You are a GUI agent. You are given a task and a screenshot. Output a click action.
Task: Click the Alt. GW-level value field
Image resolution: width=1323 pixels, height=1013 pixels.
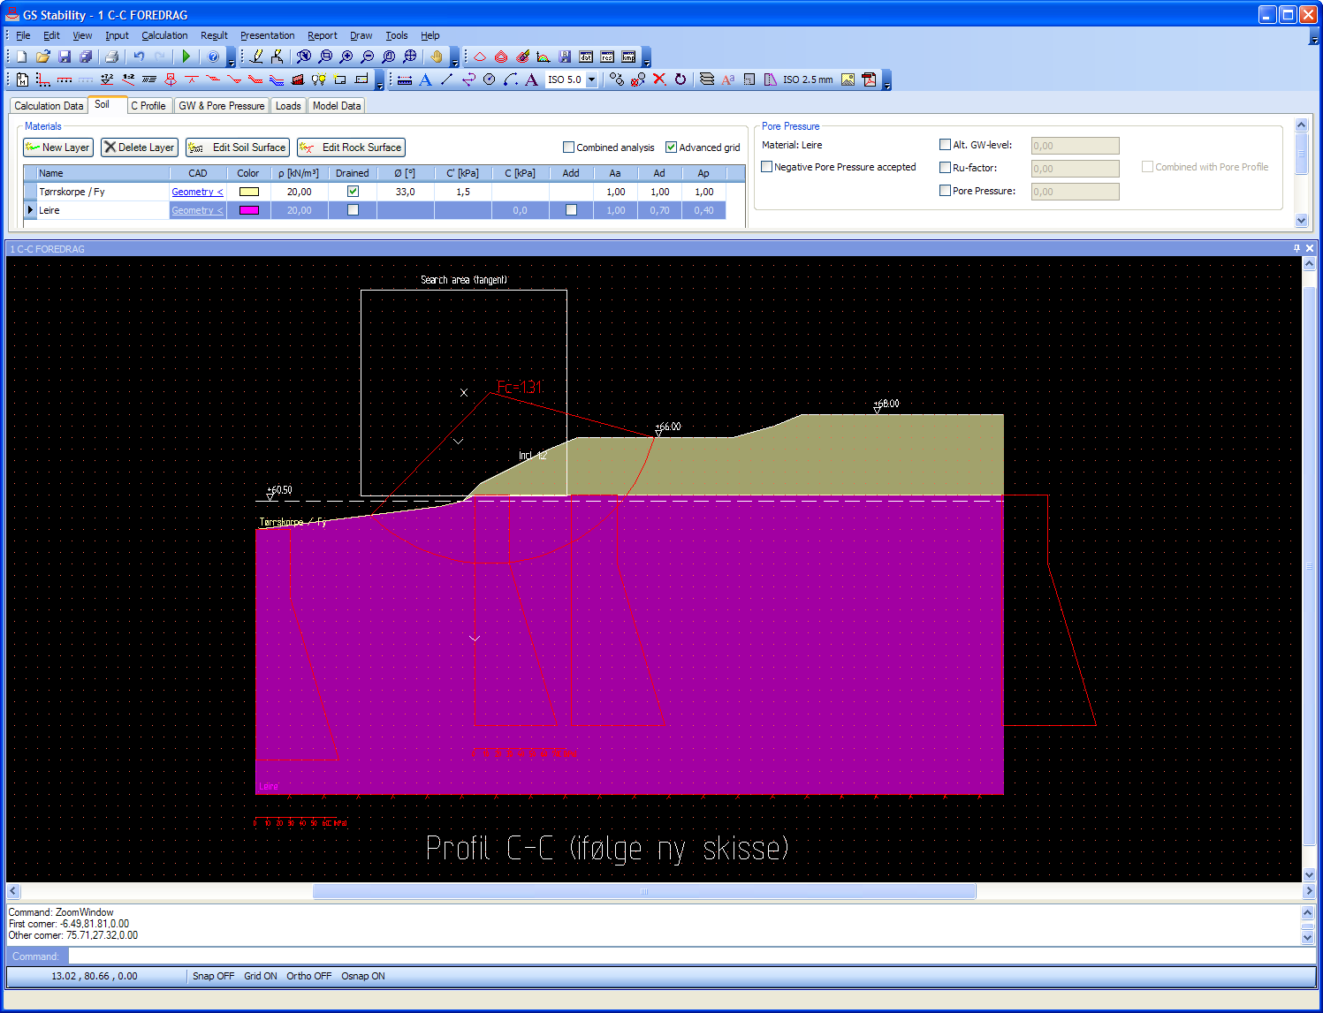1075,146
